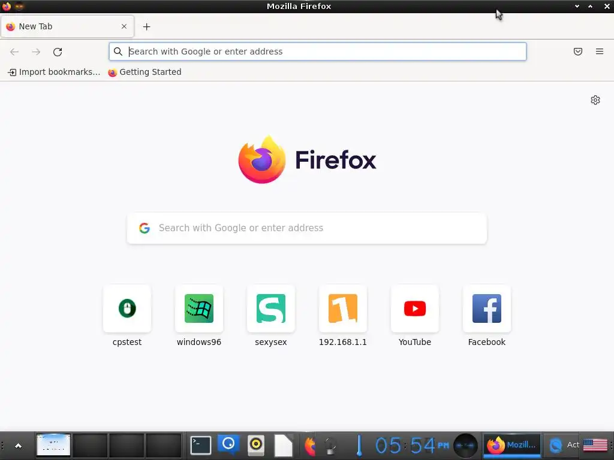614x460 pixels.
Task: Click the Google G icon in search box
Action: 145,228
